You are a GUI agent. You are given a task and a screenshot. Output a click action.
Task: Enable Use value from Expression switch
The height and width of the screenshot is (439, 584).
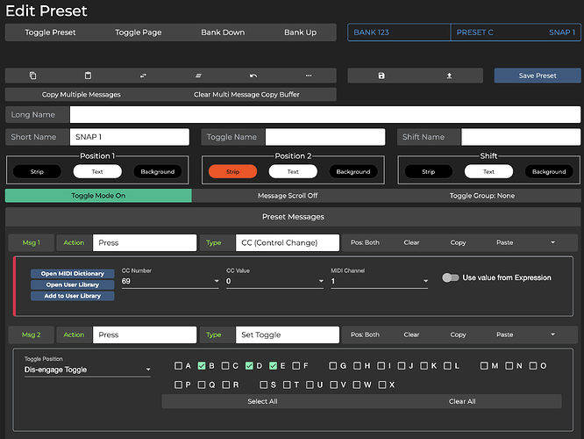pos(451,277)
